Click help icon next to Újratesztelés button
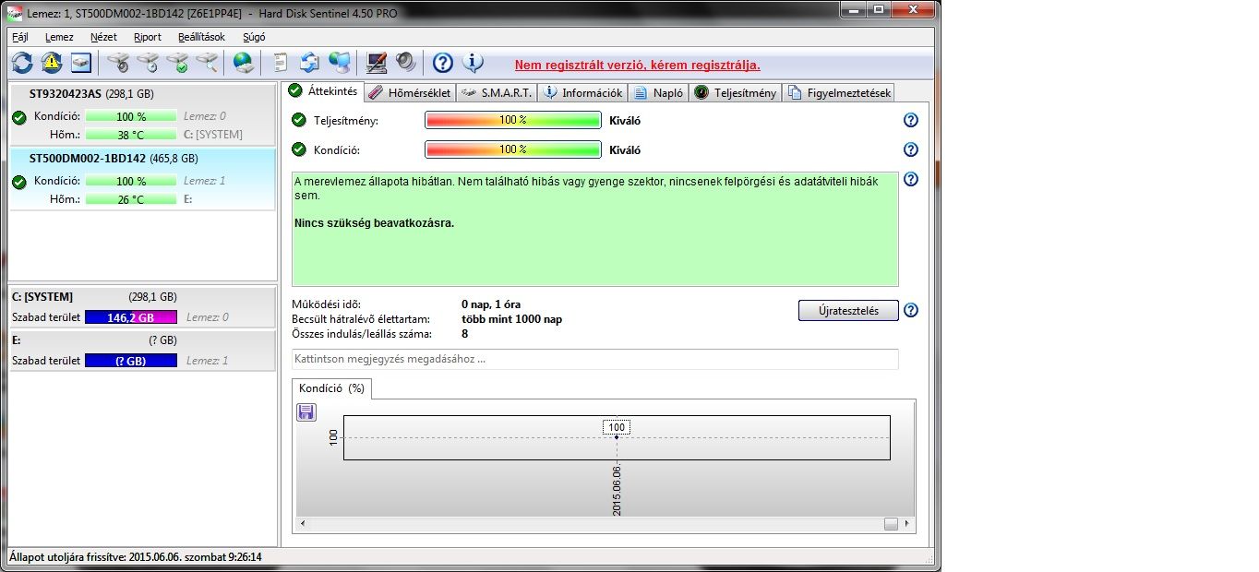This screenshot has height=572, width=1259. tap(911, 310)
